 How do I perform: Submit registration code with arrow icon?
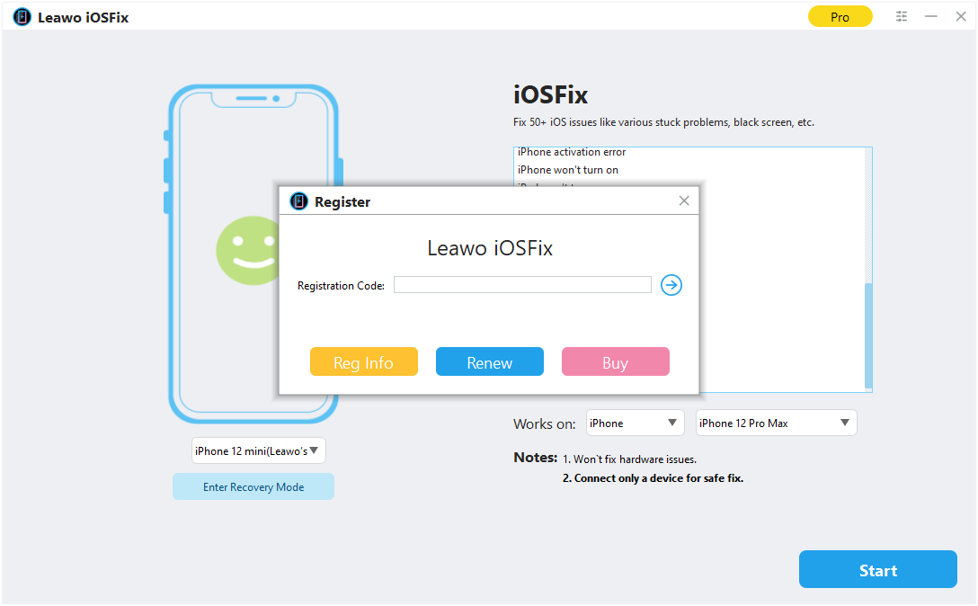[x=671, y=285]
